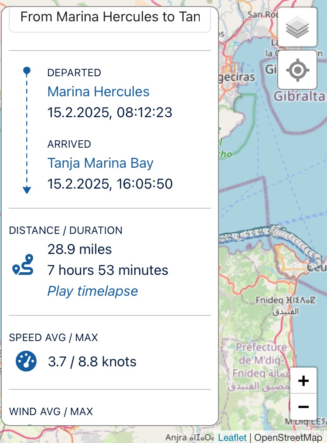The width and height of the screenshot is (327, 443).
Task: Click the speedometer gauge icon
Action: [x=26, y=361]
